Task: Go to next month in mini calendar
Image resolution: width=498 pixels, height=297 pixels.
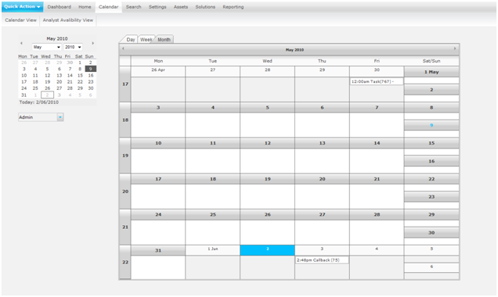Action: click(x=92, y=43)
